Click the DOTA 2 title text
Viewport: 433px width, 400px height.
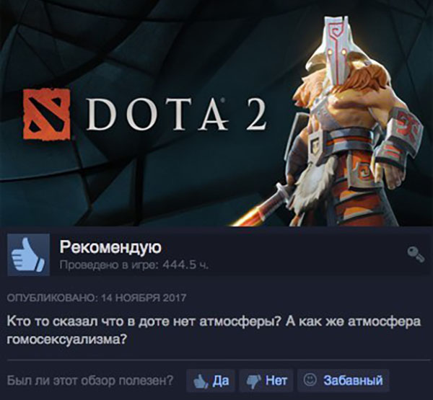pyautogui.click(x=177, y=113)
